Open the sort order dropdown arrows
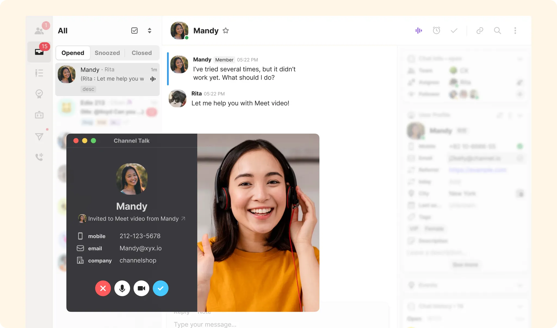The width and height of the screenshot is (557, 328). coord(149,30)
